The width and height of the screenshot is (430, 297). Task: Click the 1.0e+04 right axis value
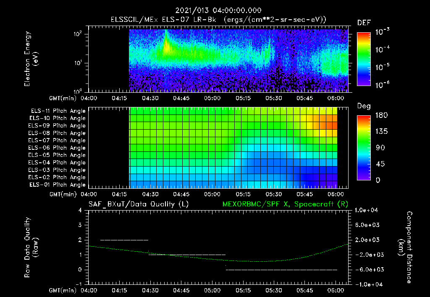pyautogui.click(x=366, y=210)
